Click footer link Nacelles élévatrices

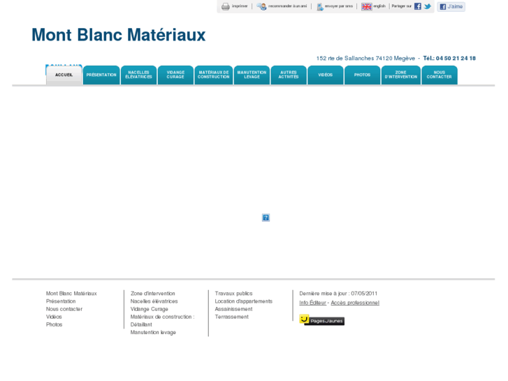pos(154,301)
